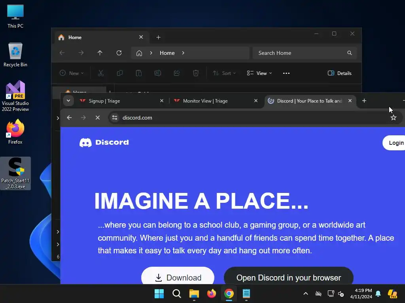This screenshot has height=303, width=405.
Task: Click the Cut scissors icon in Explorer
Action: tap(101, 73)
